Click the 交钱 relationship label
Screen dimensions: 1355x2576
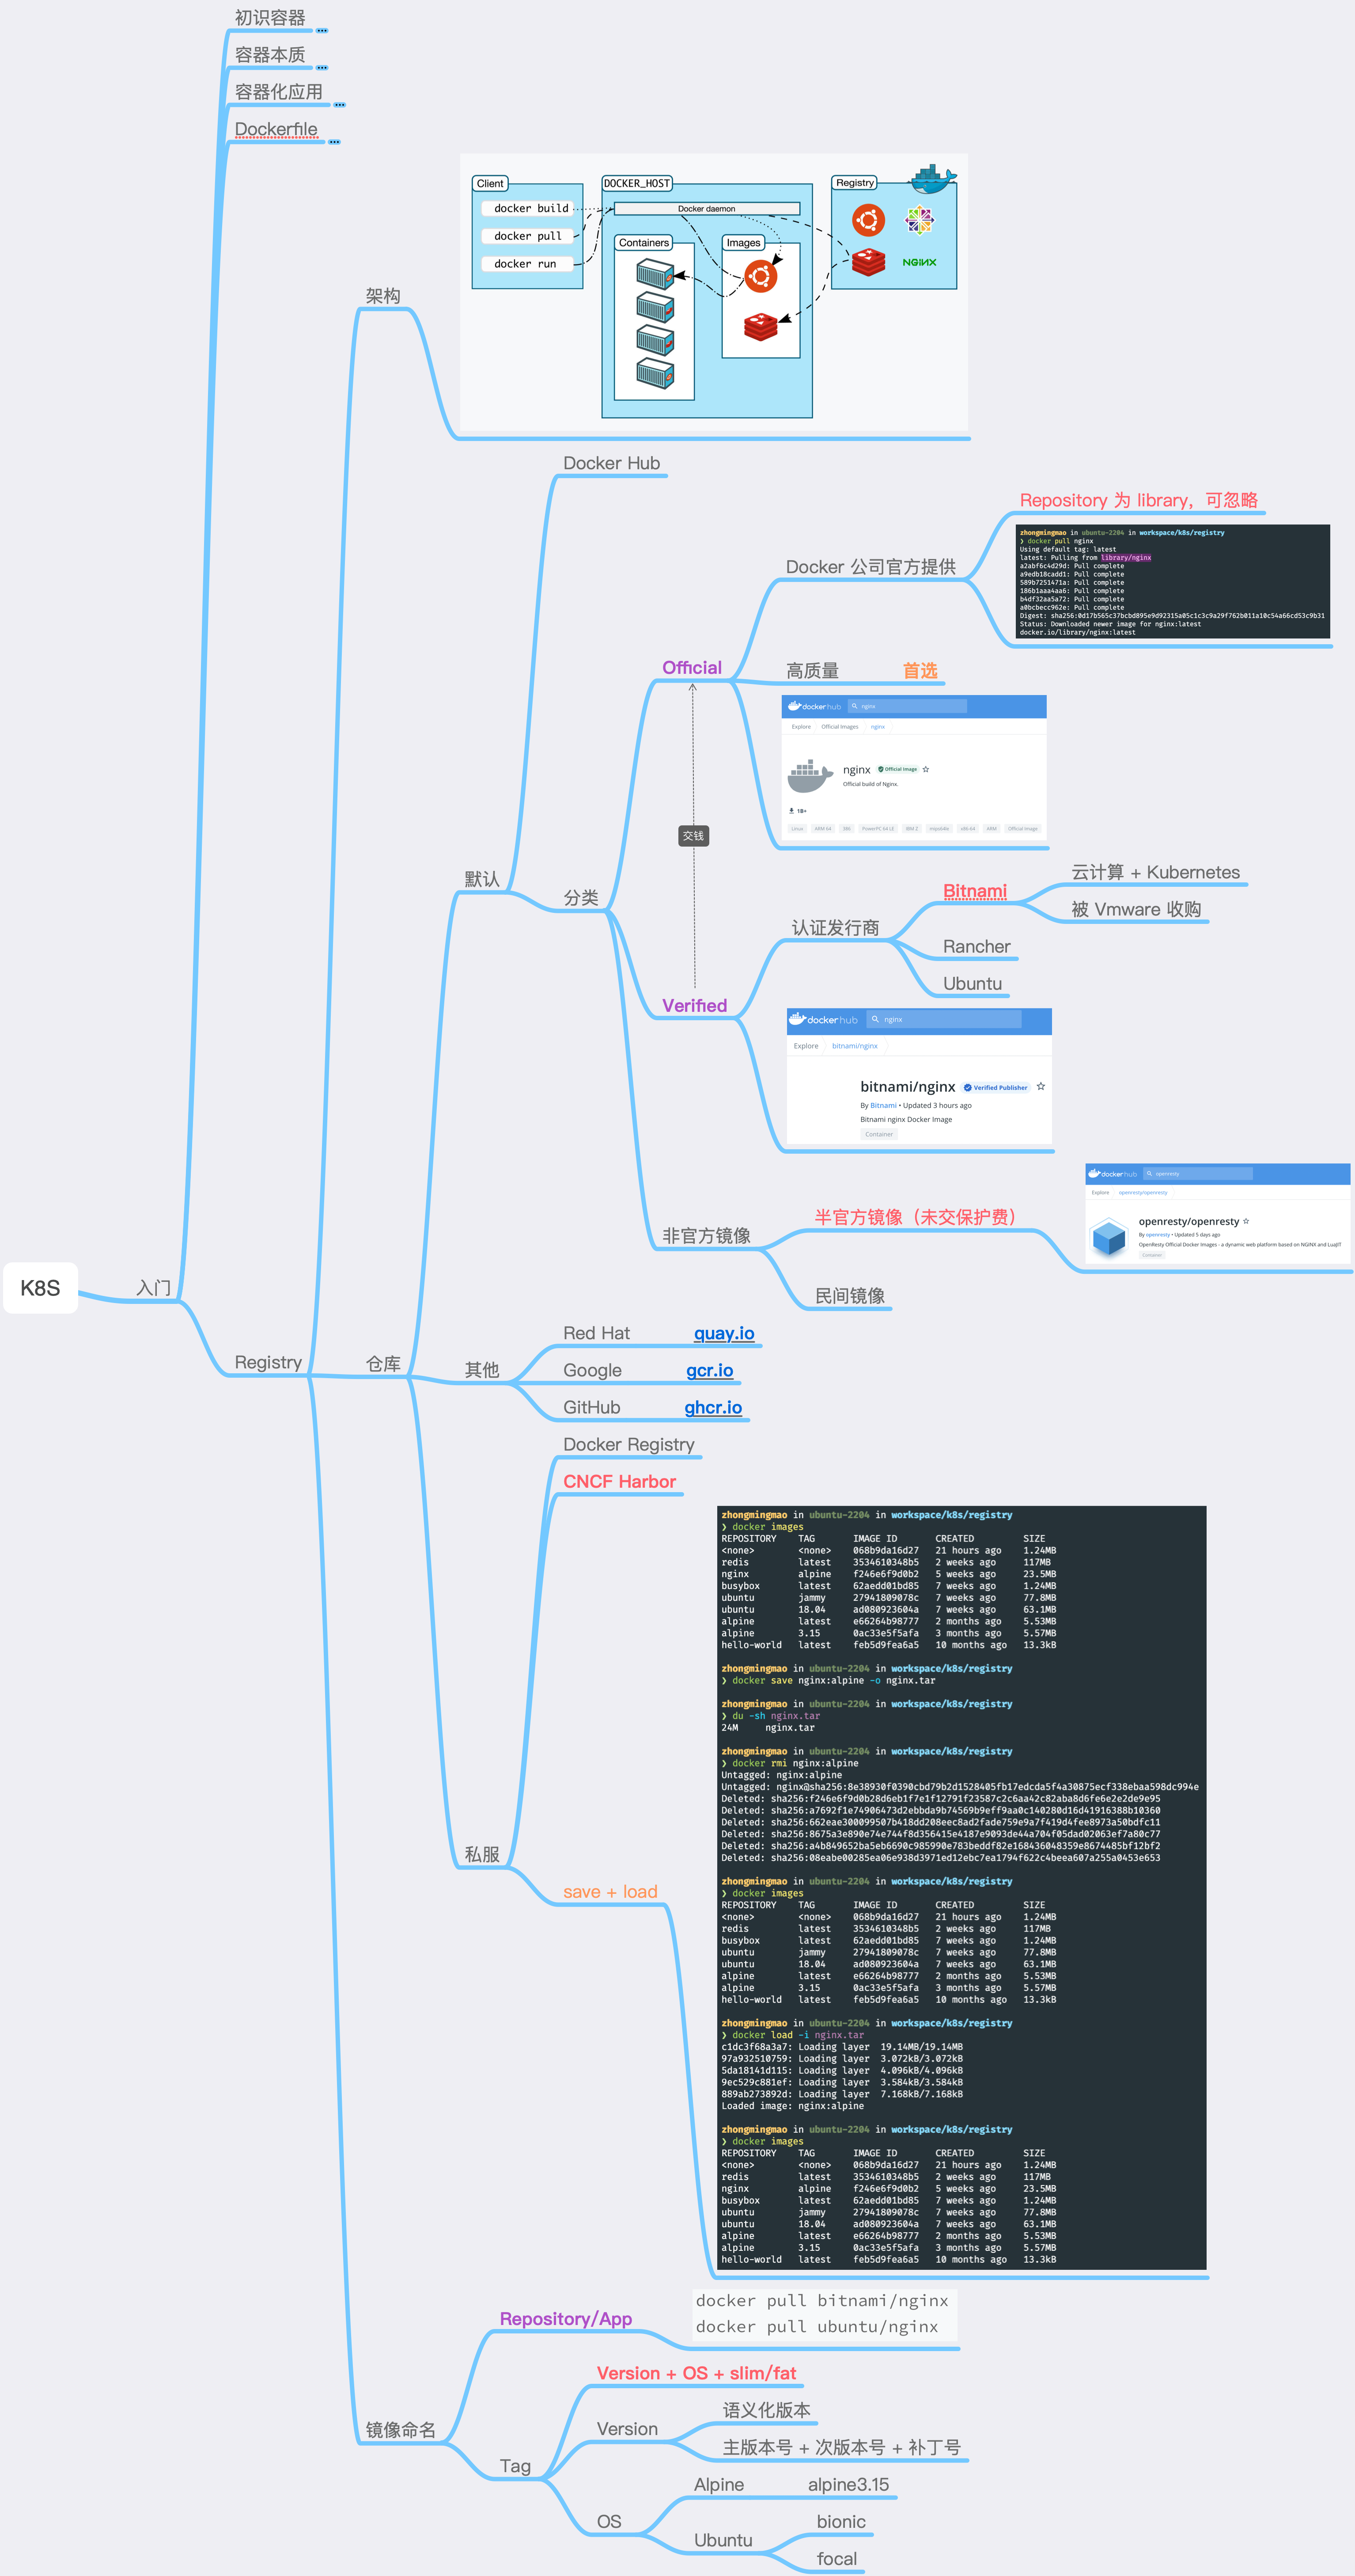[x=693, y=836]
